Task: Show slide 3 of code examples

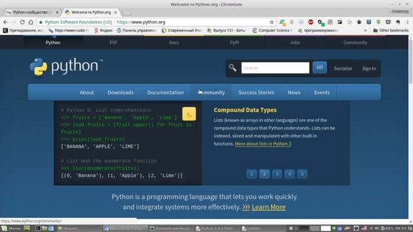Action: (277, 174)
